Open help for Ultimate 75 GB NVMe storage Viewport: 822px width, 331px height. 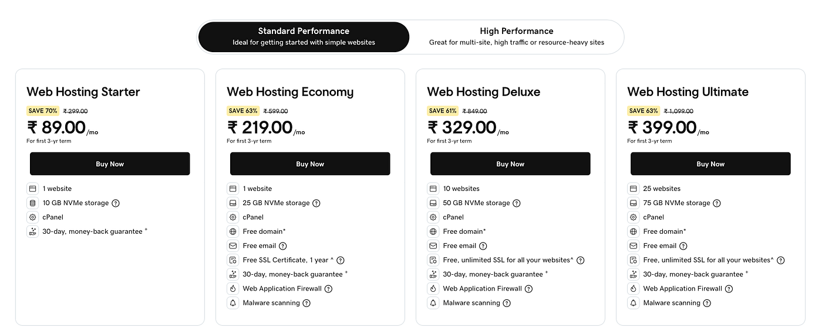tap(717, 203)
